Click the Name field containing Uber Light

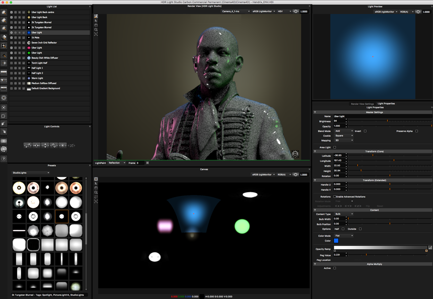382,116
